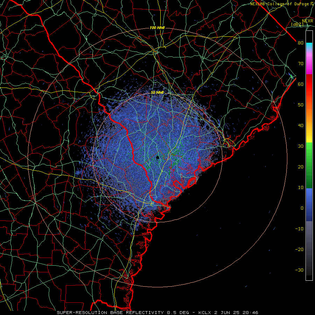Click the "20:46" timestamp in caption
This screenshot has width=315, height=315.
tap(250, 313)
